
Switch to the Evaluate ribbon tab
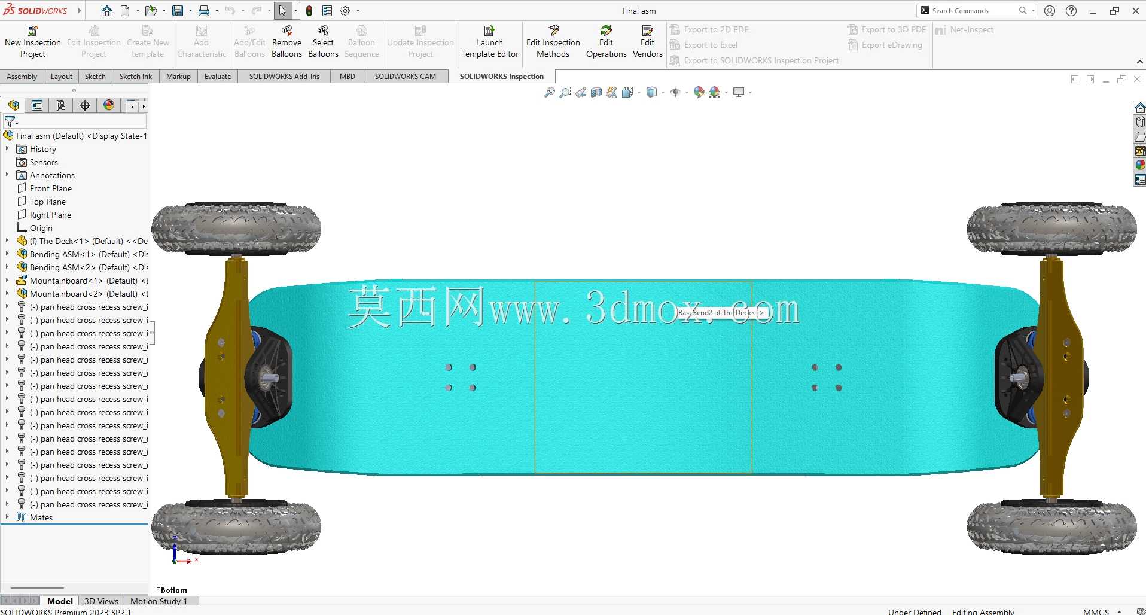coord(218,76)
